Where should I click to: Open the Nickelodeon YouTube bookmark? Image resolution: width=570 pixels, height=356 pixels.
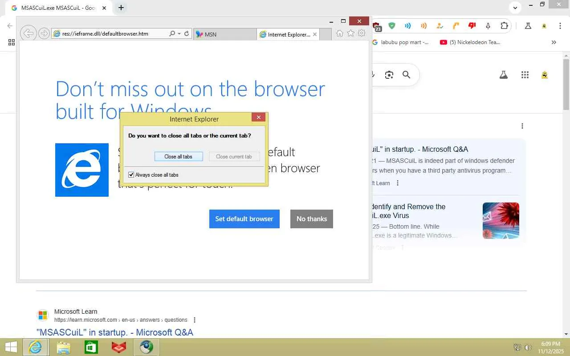(x=470, y=42)
